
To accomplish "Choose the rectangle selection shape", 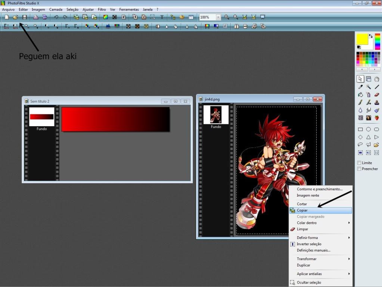I will (x=360, y=129).
